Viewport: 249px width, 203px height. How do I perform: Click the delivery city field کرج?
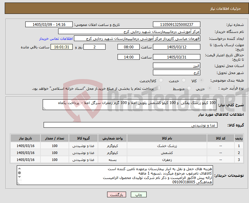click(176, 72)
